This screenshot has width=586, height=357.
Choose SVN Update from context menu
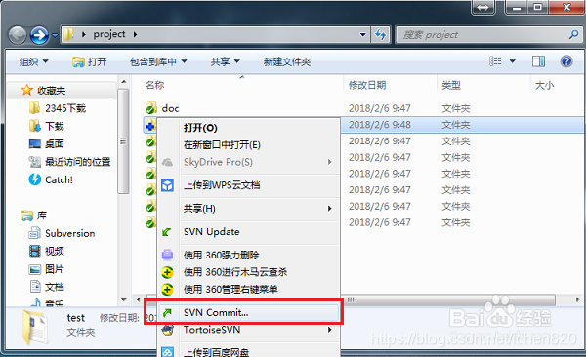[x=248, y=232]
